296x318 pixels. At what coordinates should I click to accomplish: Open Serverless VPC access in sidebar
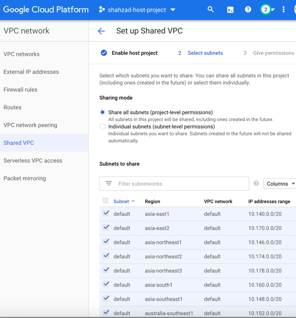click(33, 161)
